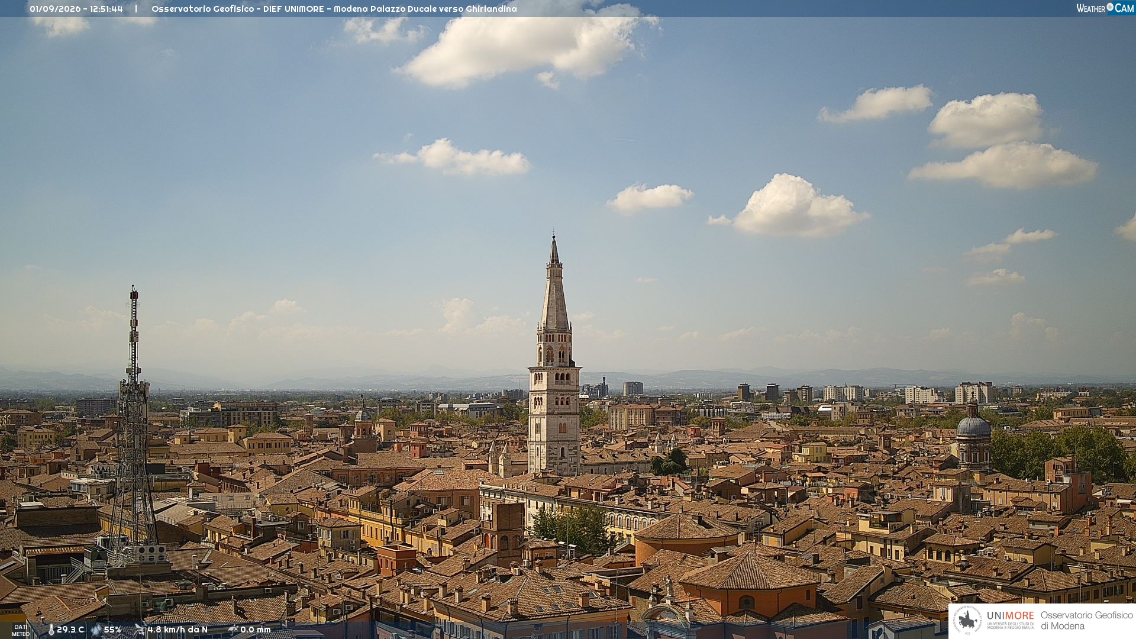The width and height of the screenshot is (1136, 639).
Task: Click the WeatherCam logo
Action: [x=1105, y=8]
